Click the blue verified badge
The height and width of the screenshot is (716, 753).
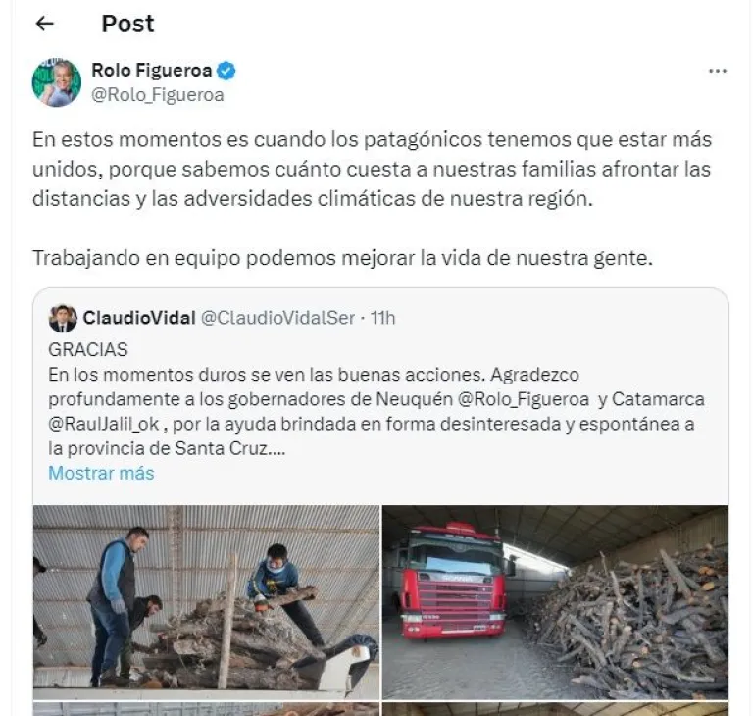pos(226,71)
